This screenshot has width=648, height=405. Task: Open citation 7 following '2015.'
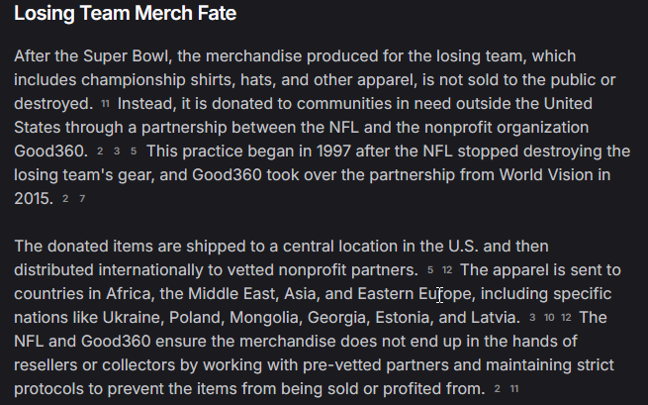point(82,199)
